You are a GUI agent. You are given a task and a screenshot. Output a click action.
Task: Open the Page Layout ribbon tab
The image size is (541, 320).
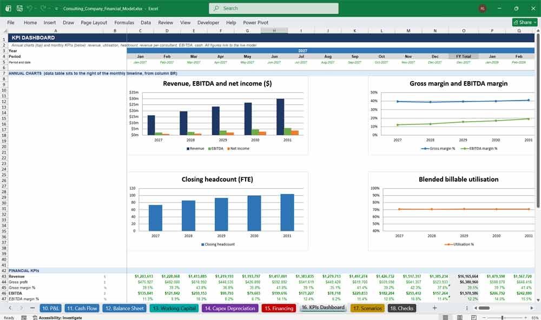94,22
